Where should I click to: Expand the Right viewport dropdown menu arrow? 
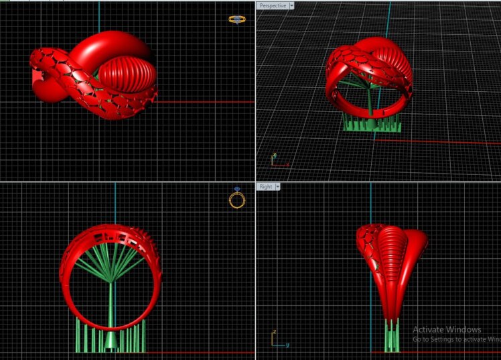277,186
